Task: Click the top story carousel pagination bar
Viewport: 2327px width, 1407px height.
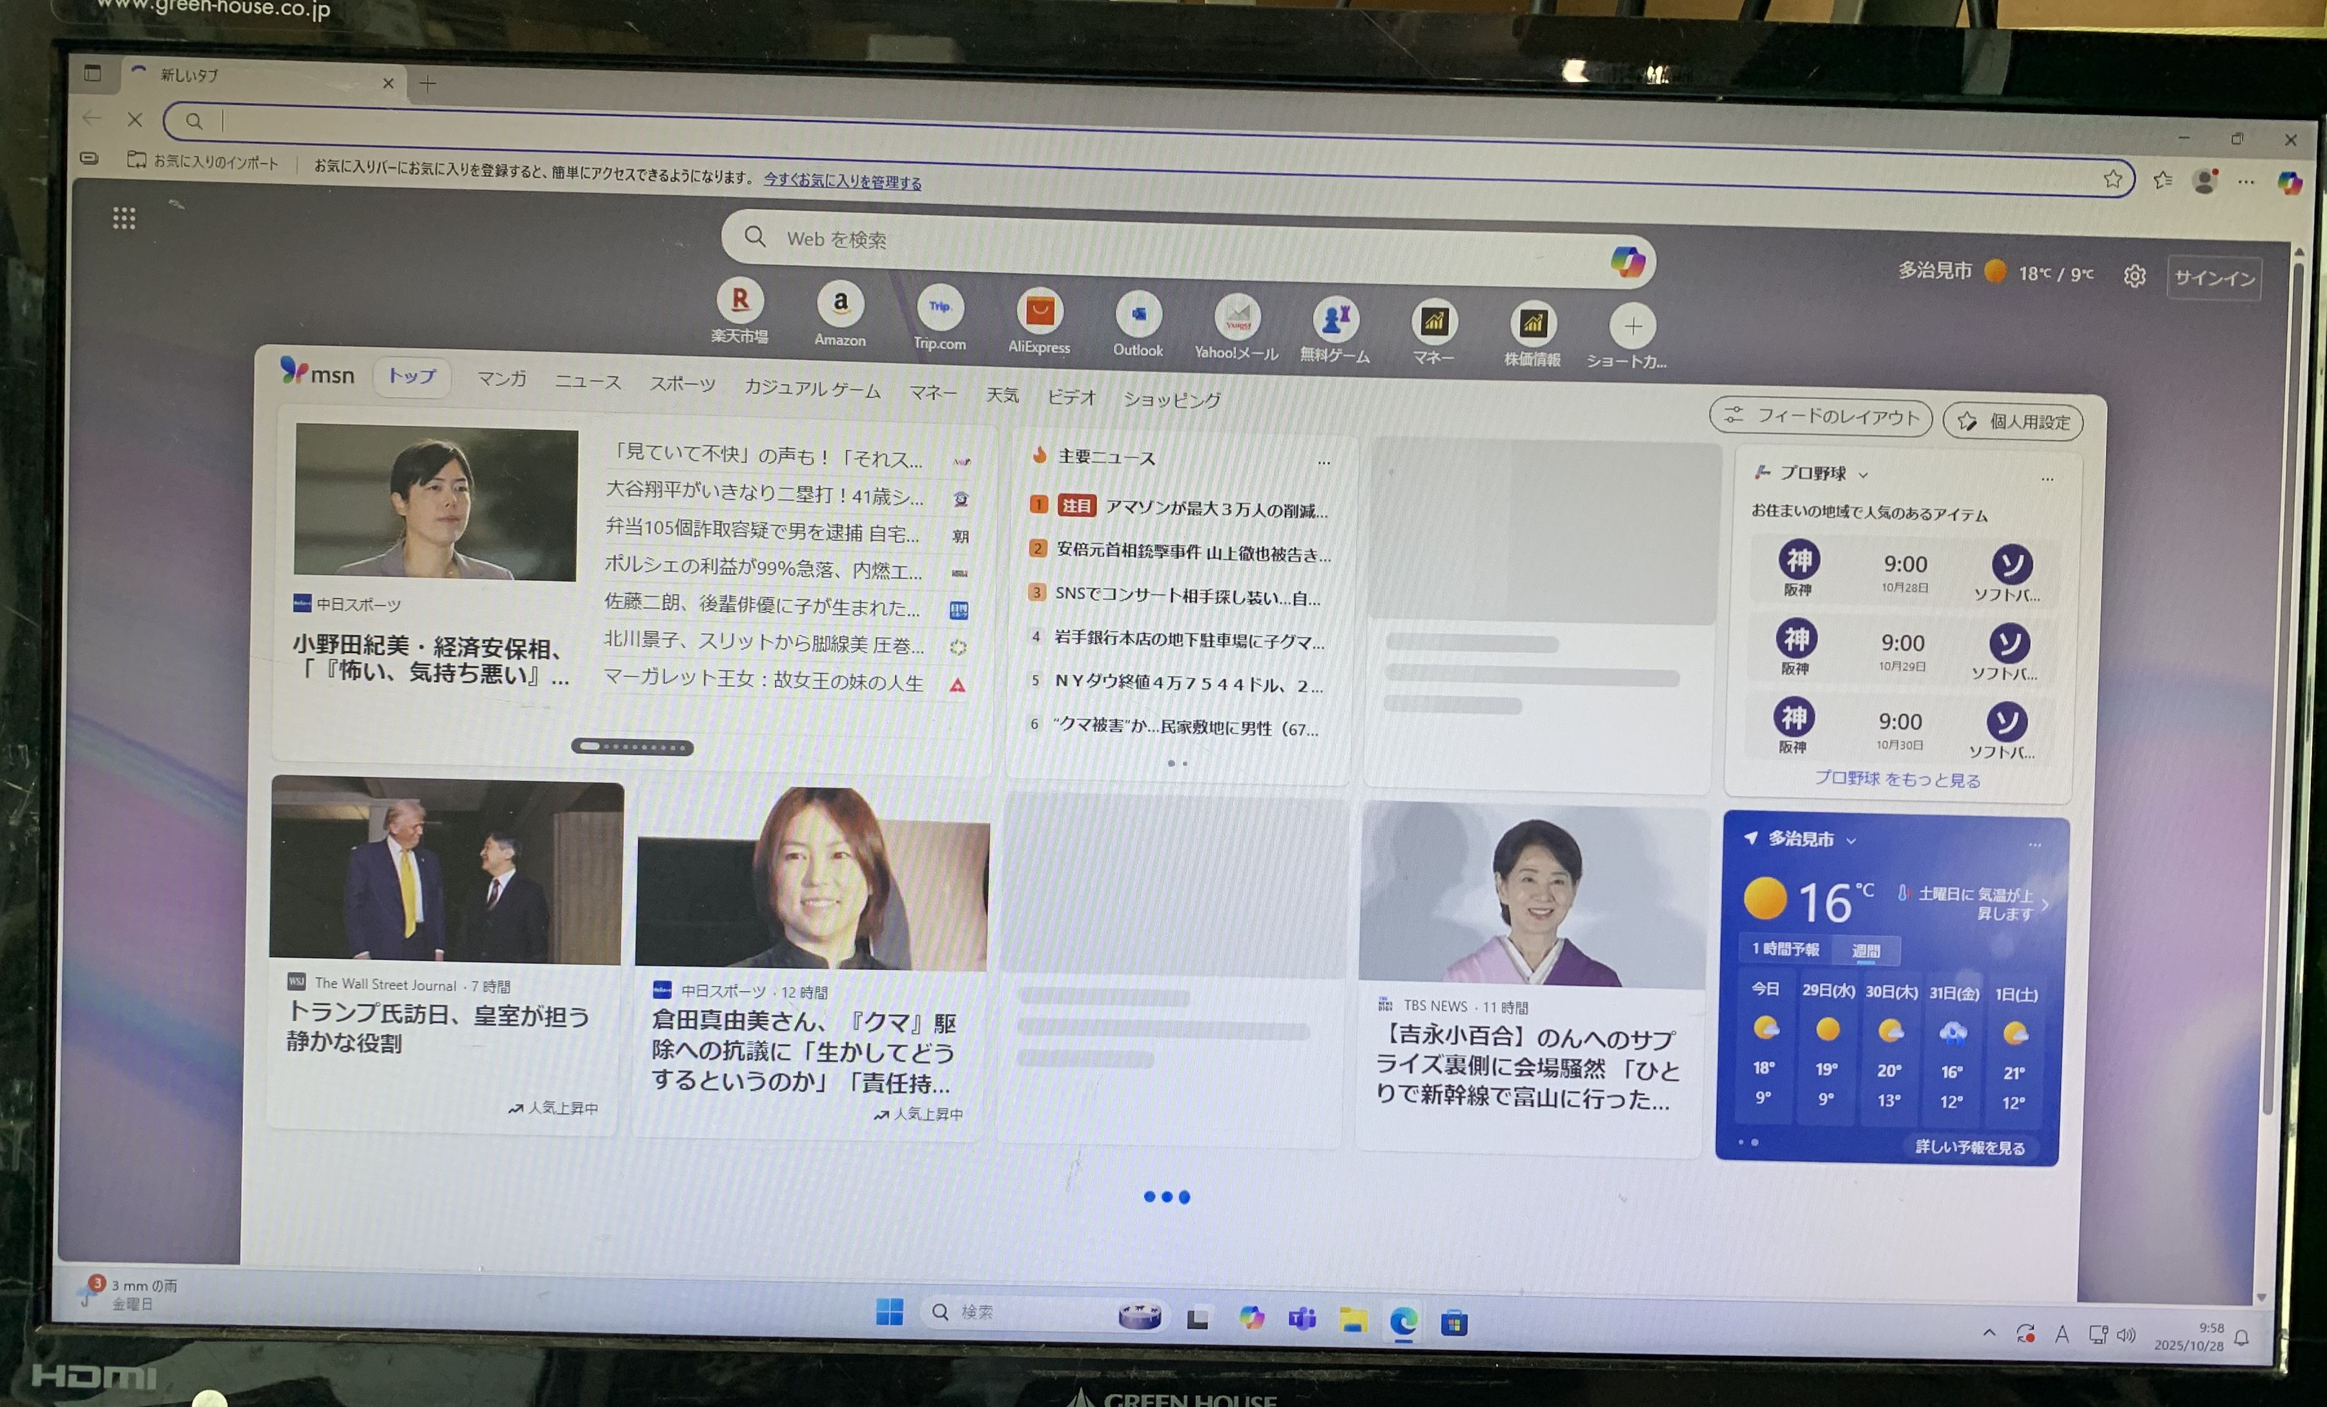Action: (632, 747)
